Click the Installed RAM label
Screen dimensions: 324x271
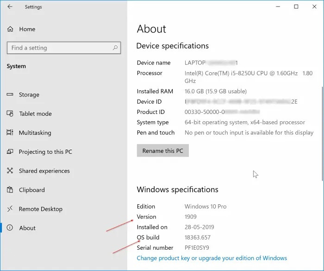tap(155, 91)
